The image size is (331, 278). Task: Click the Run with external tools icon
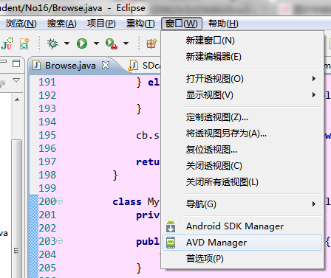click(112, 44)
